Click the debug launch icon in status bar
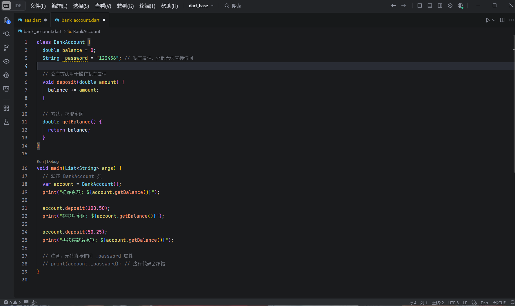This screenshot has width=515, height=306. click(x=34, y=303)
